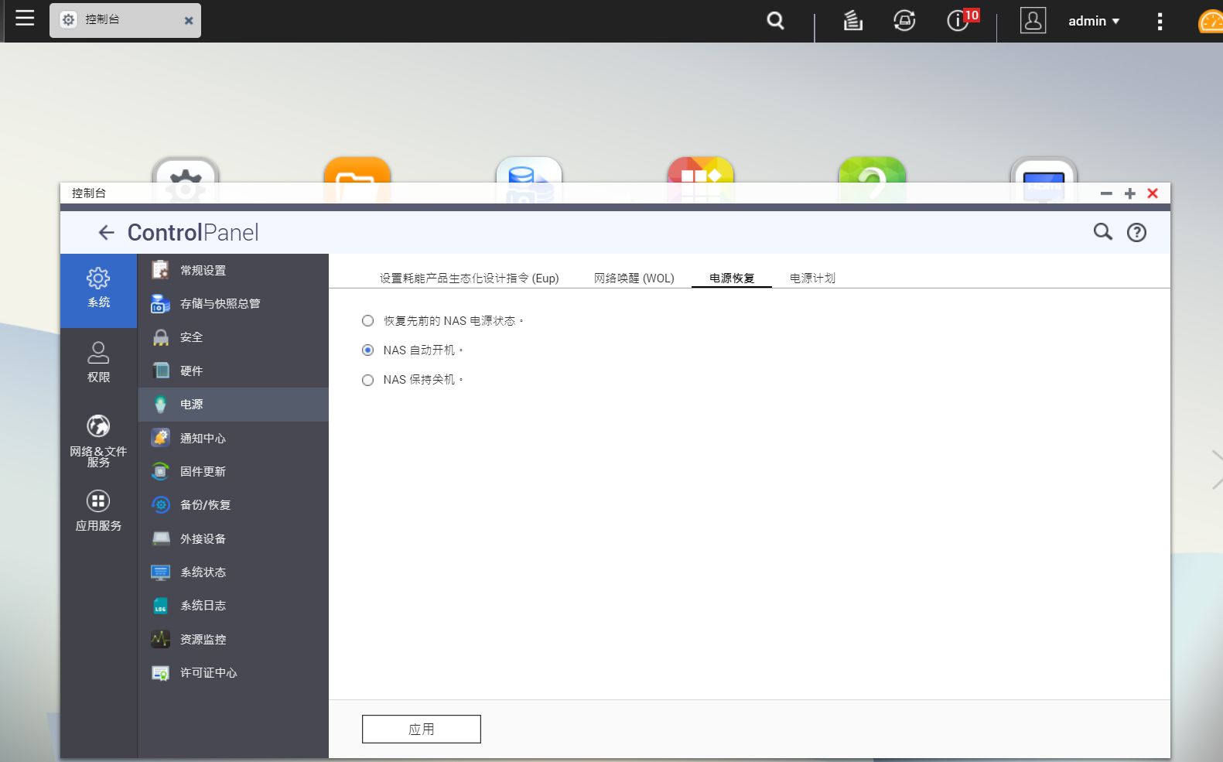The width and height of the screenshot is (1223, 762).
Task: Click the search icon in top bar
Action: 775,21
